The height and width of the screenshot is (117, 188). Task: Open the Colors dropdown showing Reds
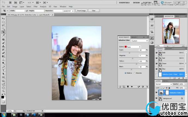[x=132, y=47]
